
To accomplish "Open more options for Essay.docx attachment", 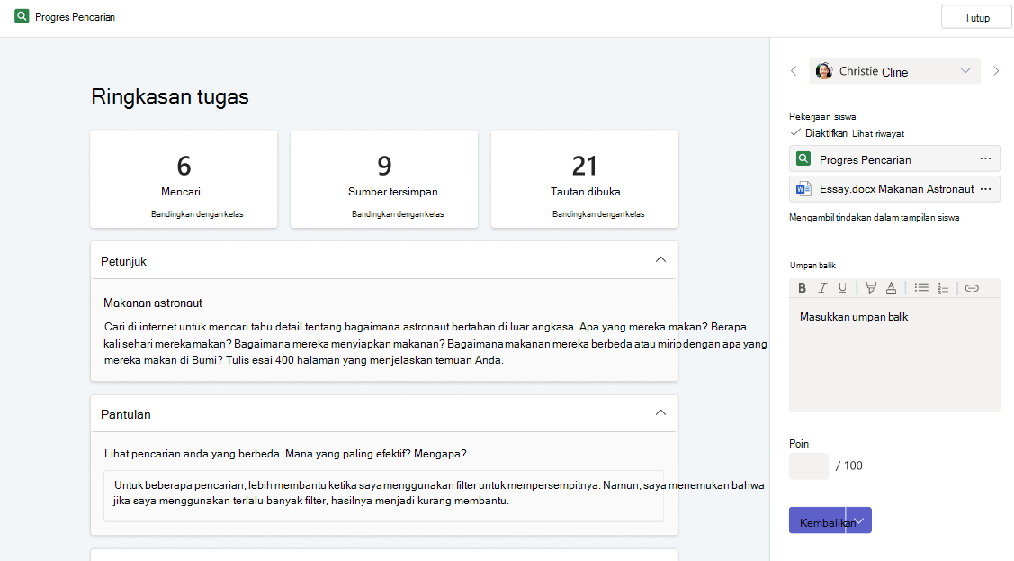I will pos(985,189).
